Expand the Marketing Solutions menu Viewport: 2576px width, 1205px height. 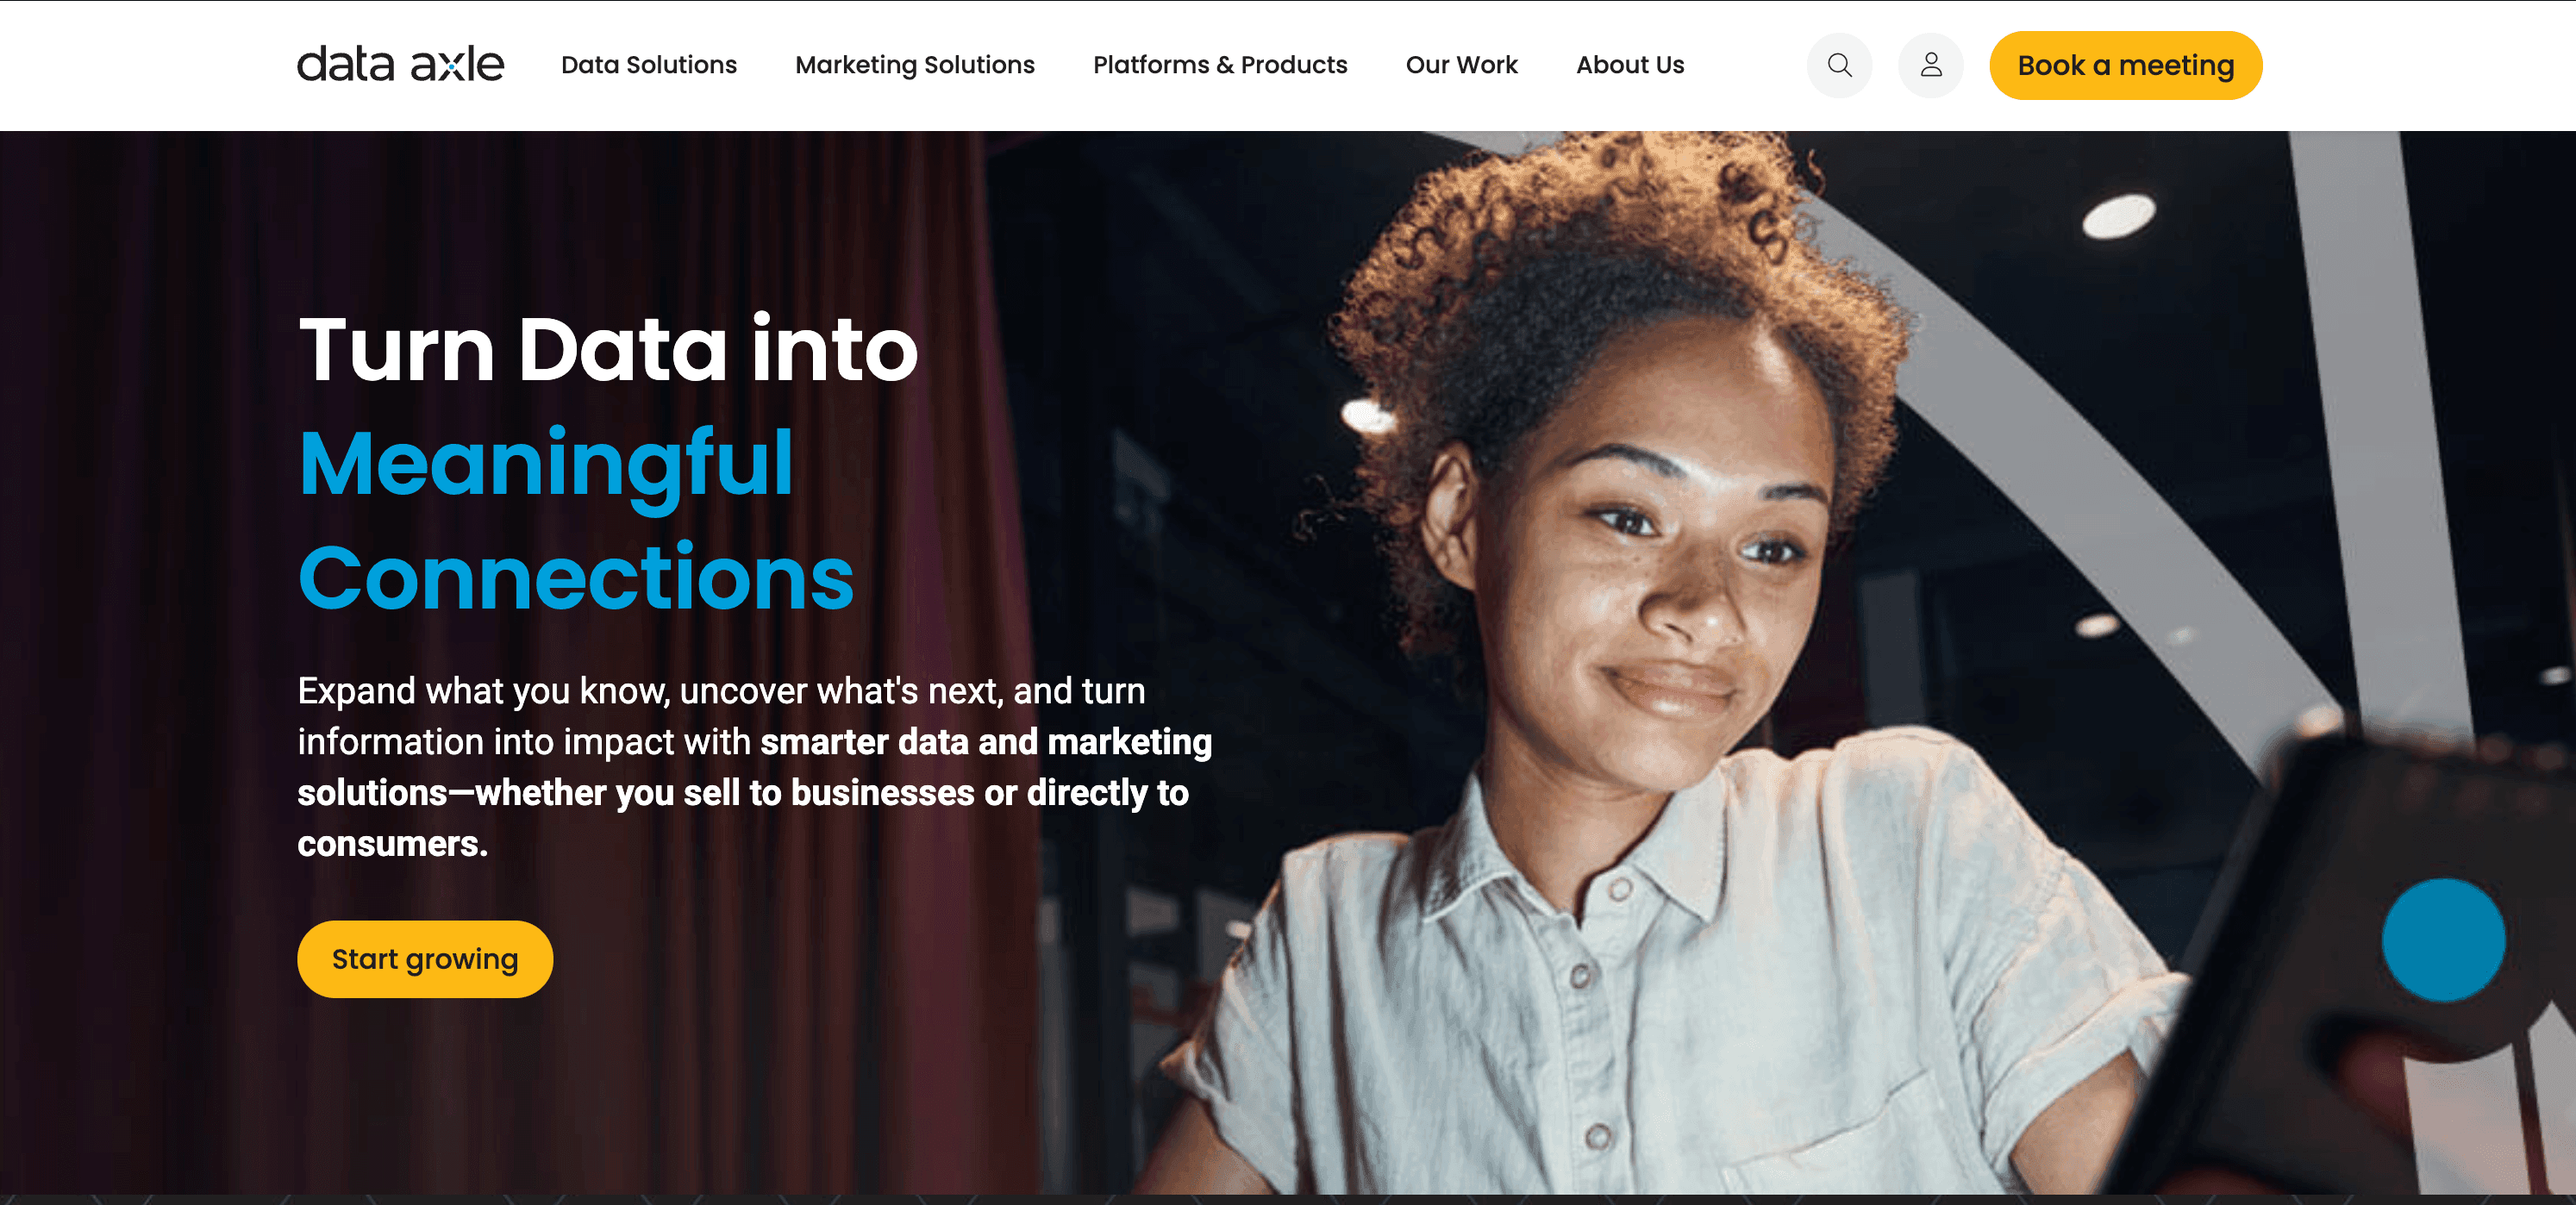pos(914,65)
